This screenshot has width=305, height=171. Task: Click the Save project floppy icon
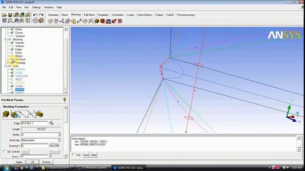[10, 15]
